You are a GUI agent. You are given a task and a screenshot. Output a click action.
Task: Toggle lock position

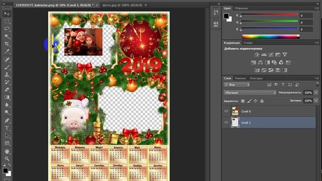256,101
